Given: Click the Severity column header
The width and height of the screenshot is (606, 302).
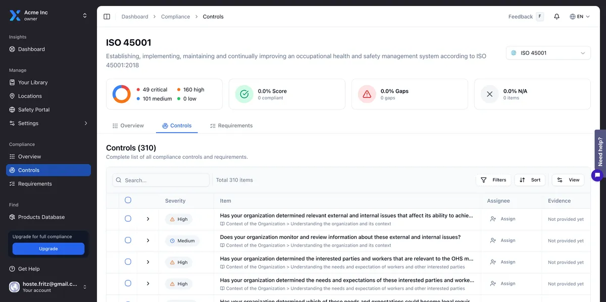Looking at the screenshot, I should 175,201.
